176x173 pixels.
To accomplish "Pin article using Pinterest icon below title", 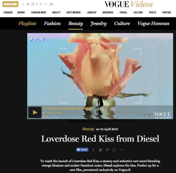I will [107, 150].
